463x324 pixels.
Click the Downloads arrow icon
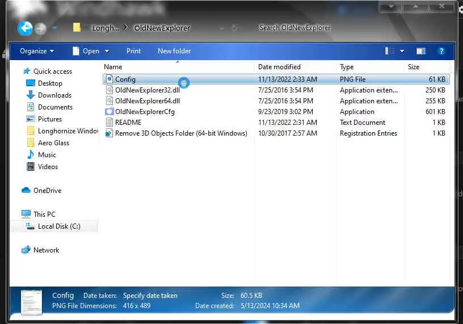(x=31, y=95)
